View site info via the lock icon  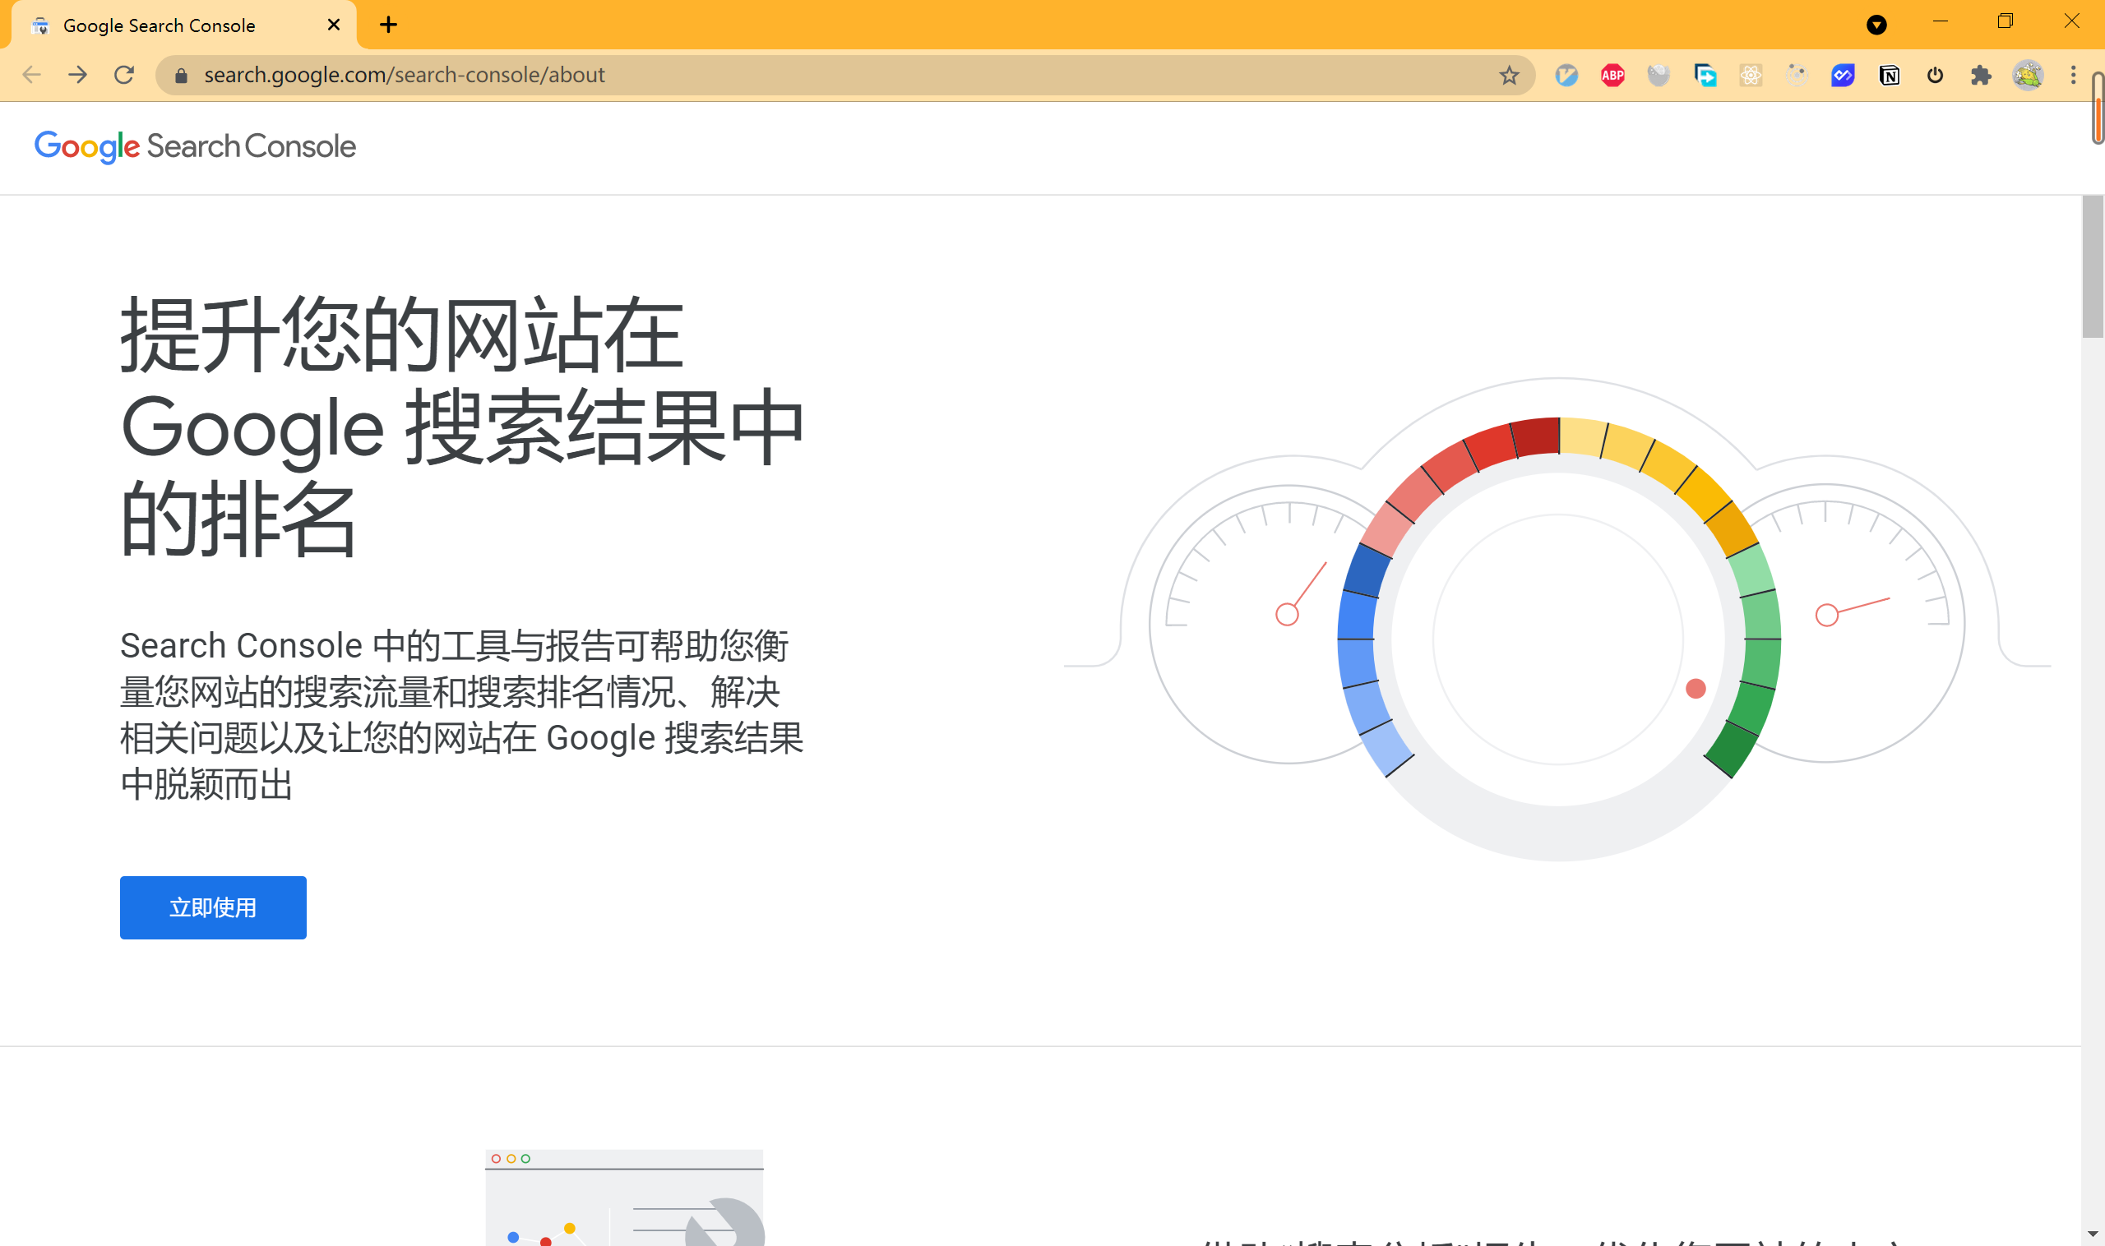coord(181,76)
